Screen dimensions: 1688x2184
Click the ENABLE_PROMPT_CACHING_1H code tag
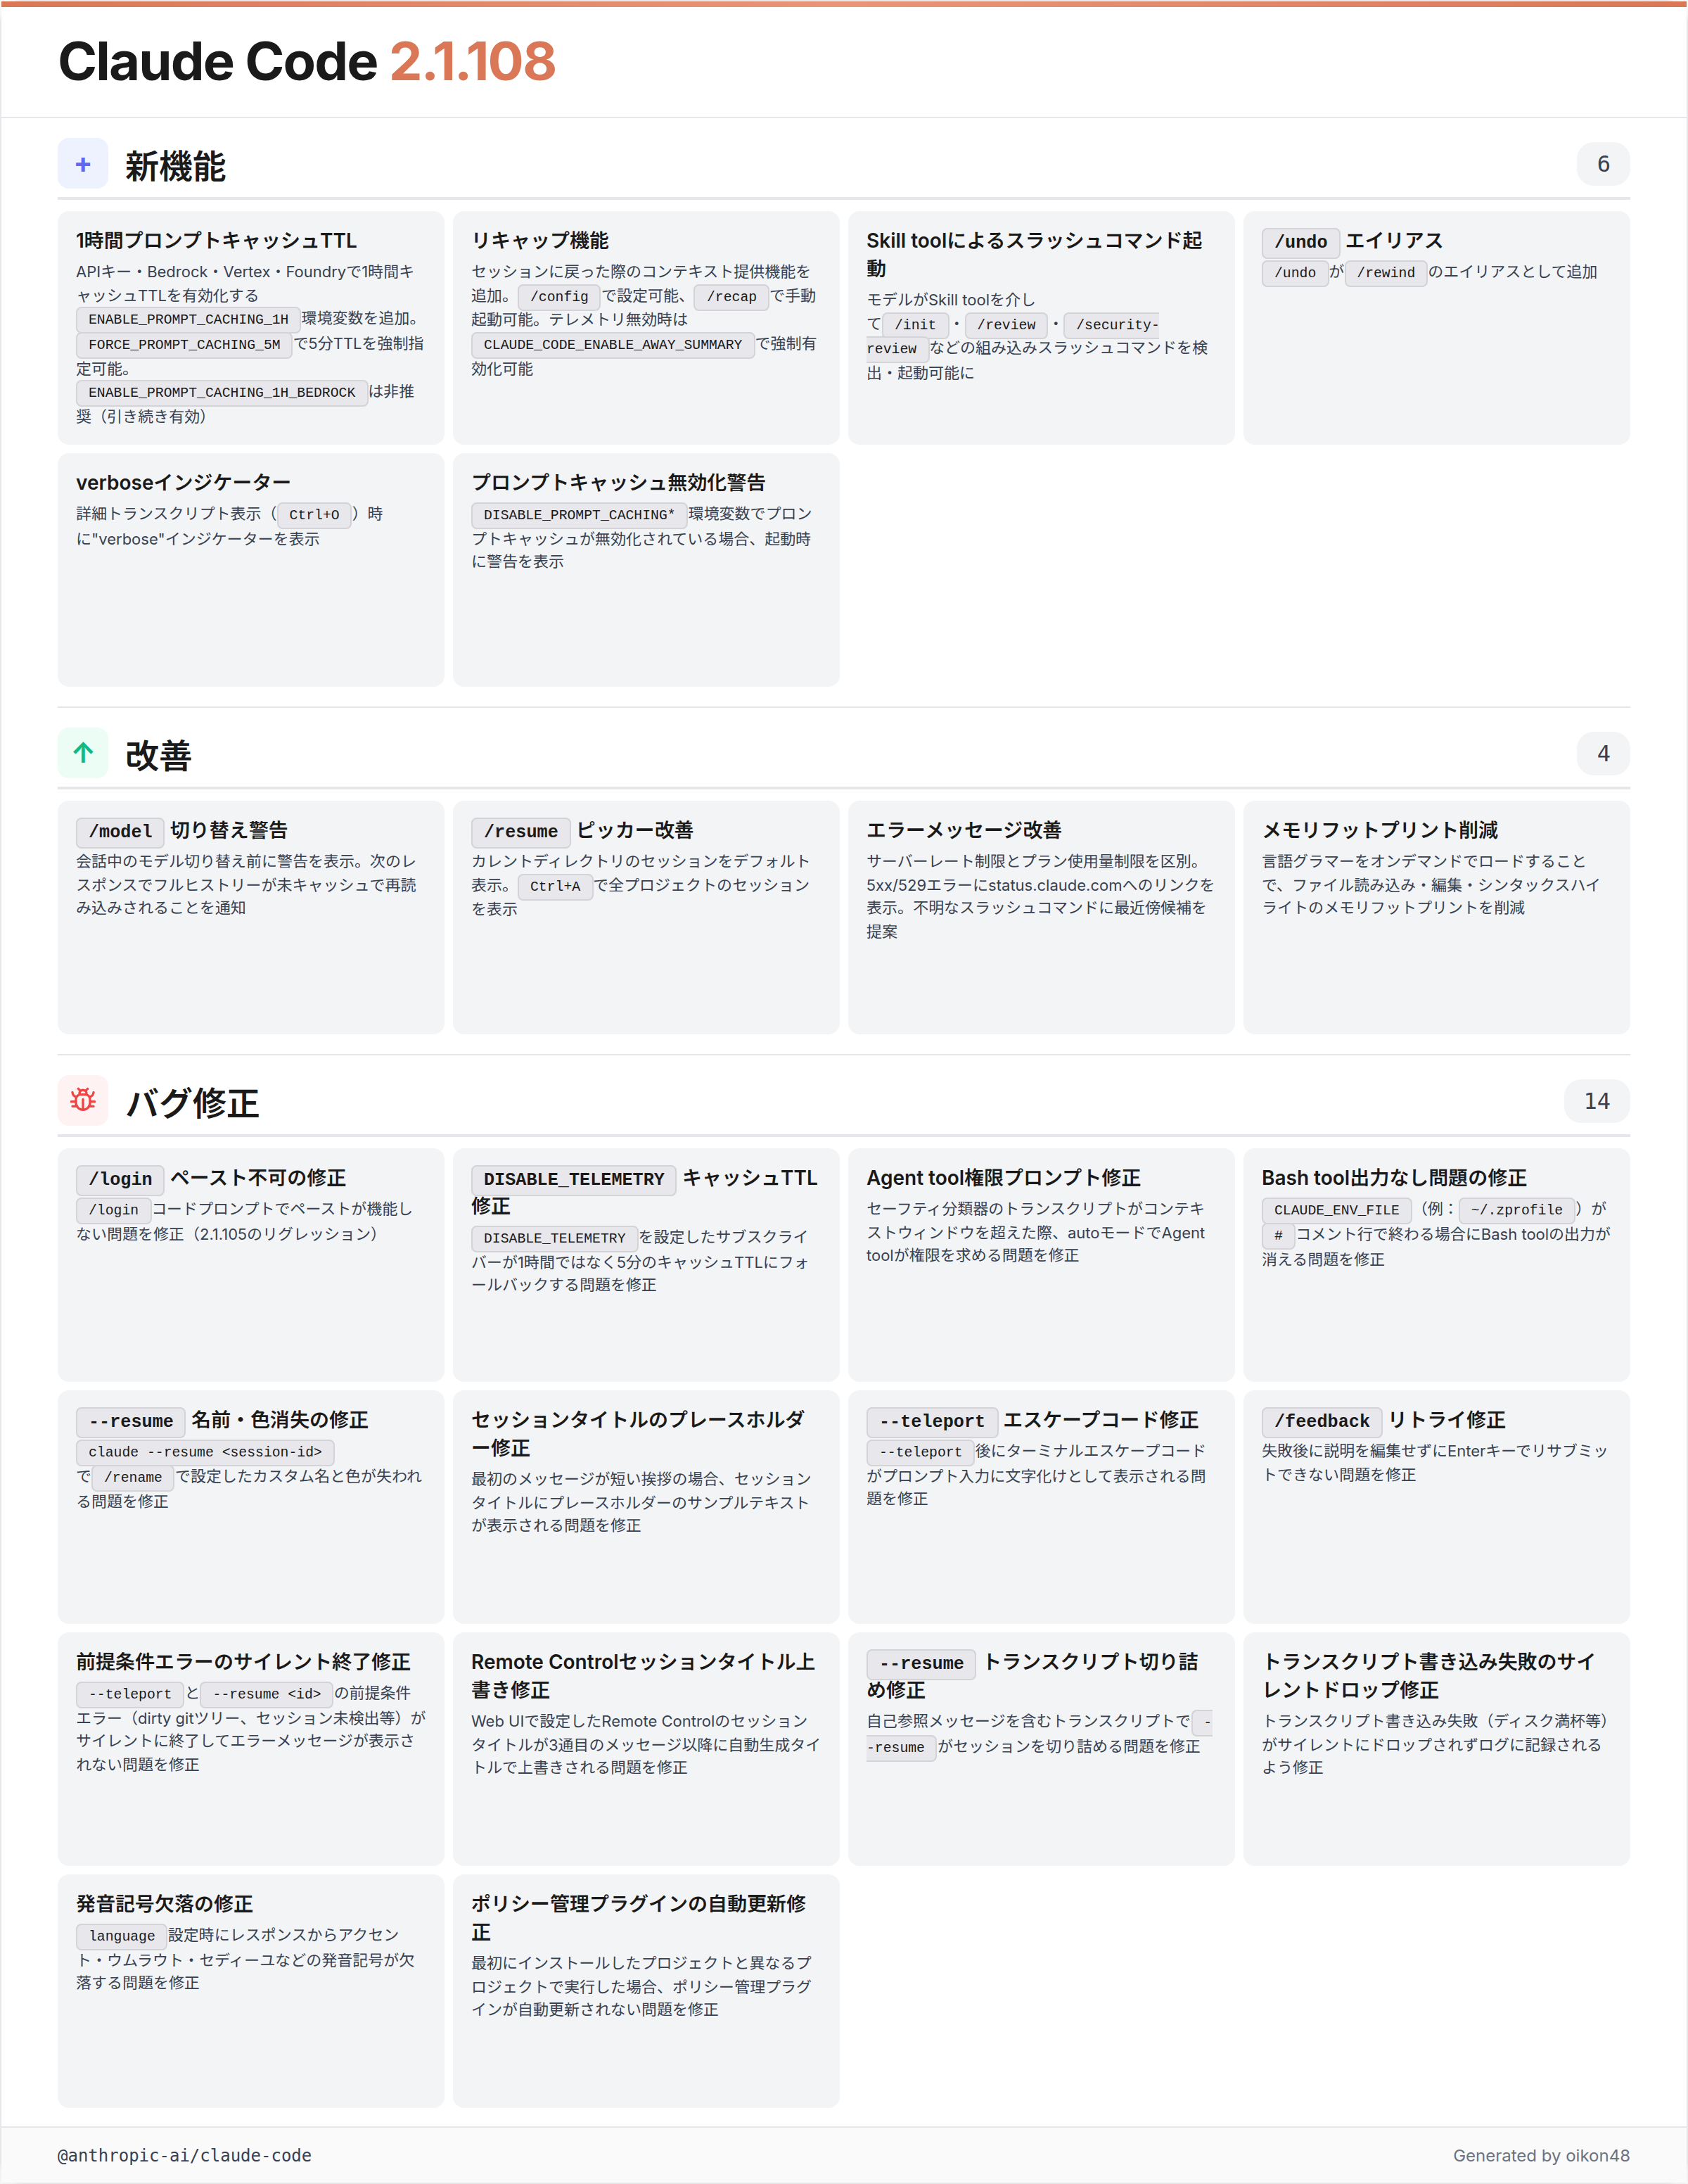pos(188,320)
